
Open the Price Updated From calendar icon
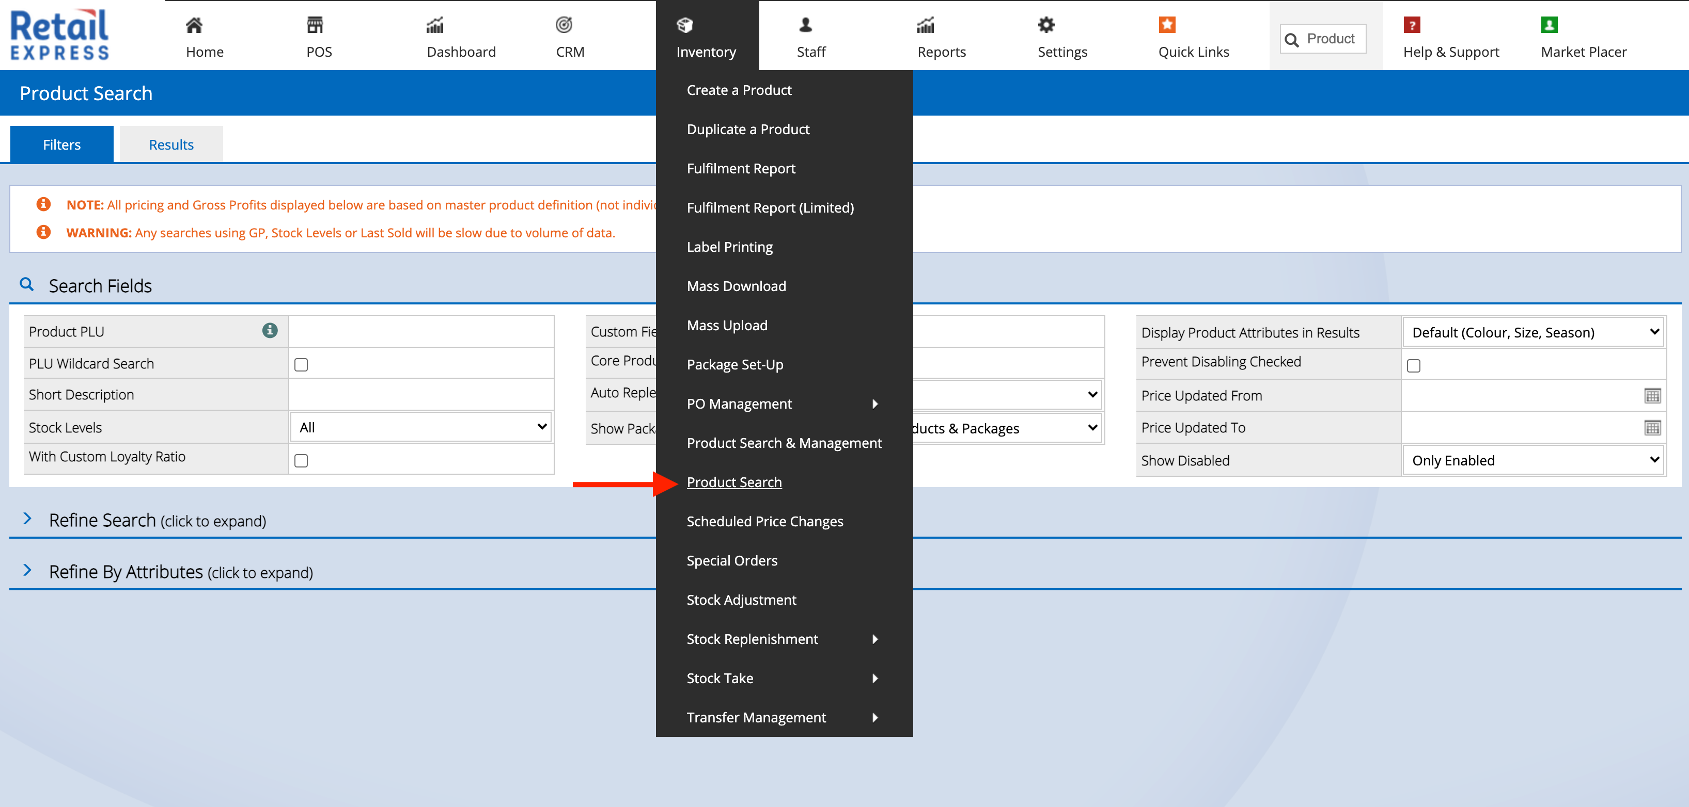(1652, 396)
